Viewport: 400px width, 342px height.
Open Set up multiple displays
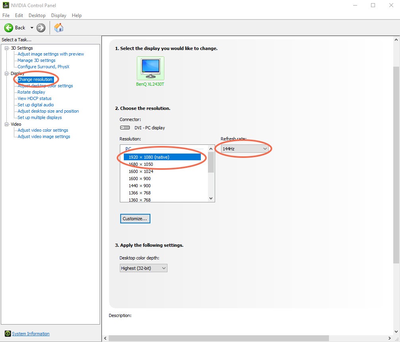click(40, 117)
